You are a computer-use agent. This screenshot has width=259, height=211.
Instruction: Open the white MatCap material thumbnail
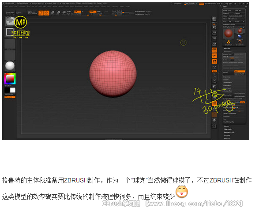click(10, 66)
